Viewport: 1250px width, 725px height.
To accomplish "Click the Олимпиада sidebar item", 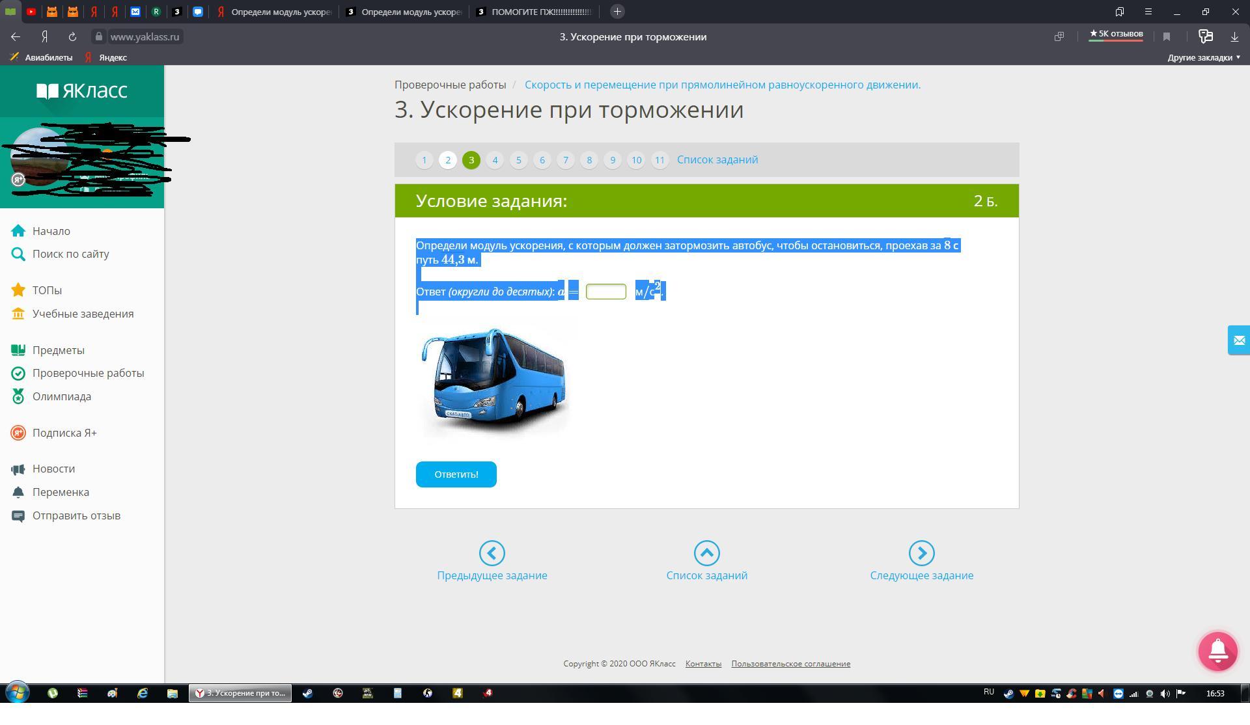I will click(62, 396).
